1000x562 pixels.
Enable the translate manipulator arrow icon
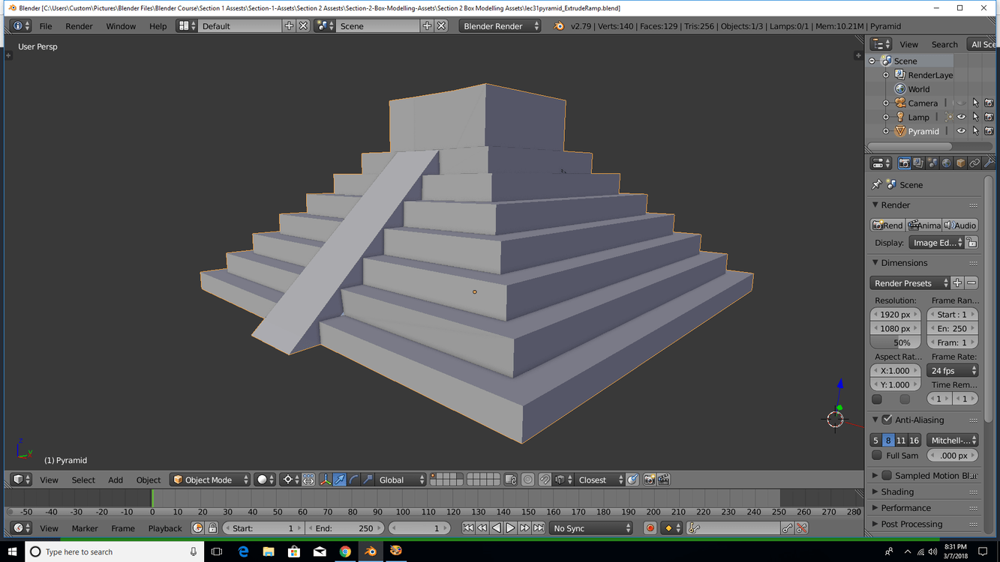(x=340, y=480)
